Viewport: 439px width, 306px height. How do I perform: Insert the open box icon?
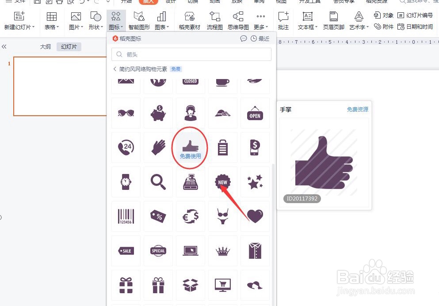point(191,285)
